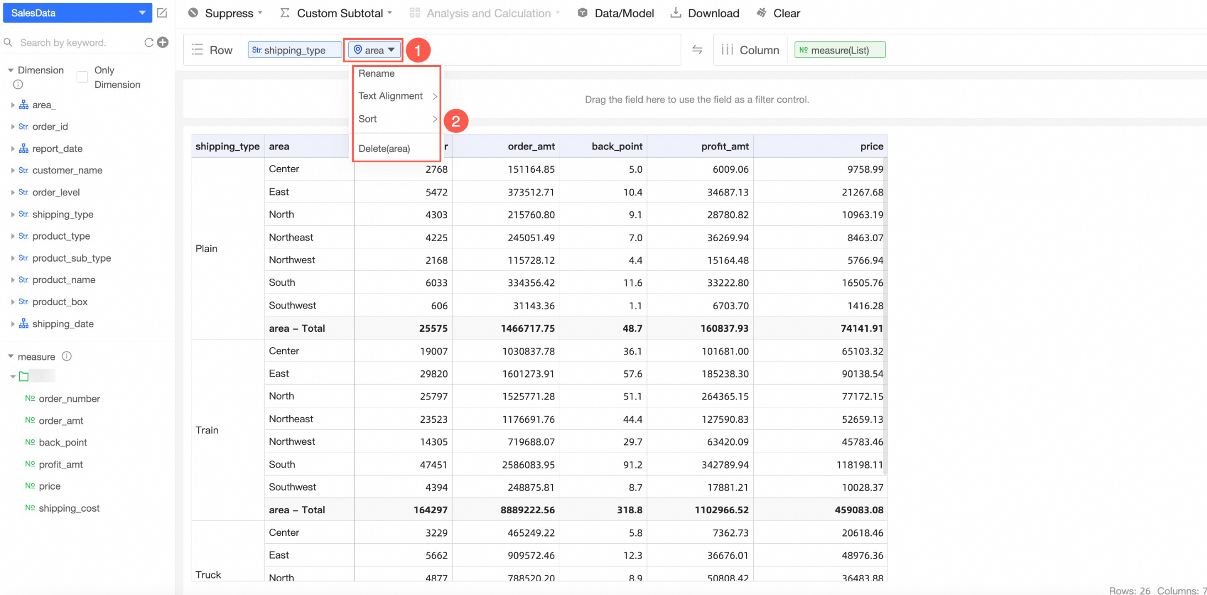Click the add field plus icon
The image size is (1207, 595).
(x=163, y=42)
